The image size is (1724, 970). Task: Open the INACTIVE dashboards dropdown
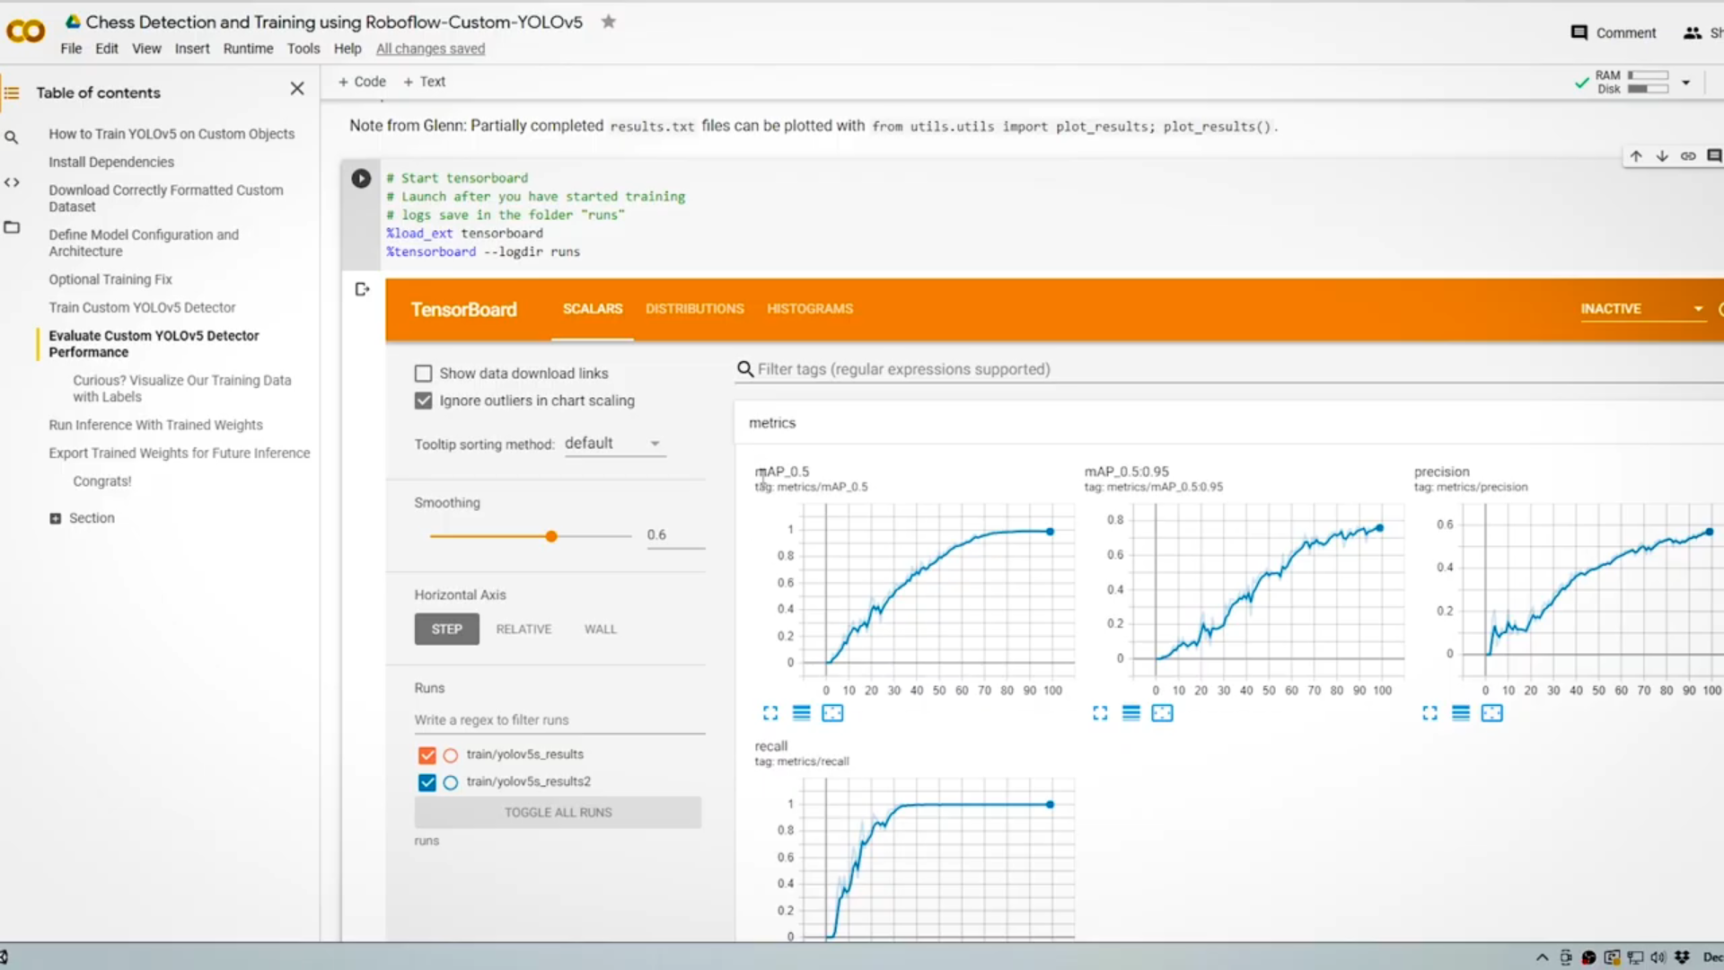(1641, 308)
